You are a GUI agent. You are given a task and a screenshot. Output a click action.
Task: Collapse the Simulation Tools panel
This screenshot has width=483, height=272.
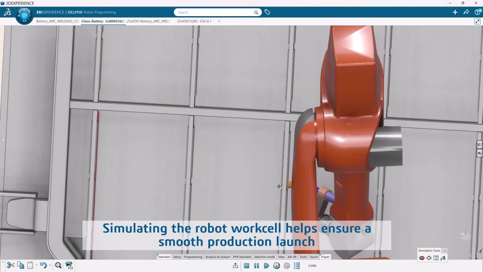pyautogui.click(x=444, y=251)
